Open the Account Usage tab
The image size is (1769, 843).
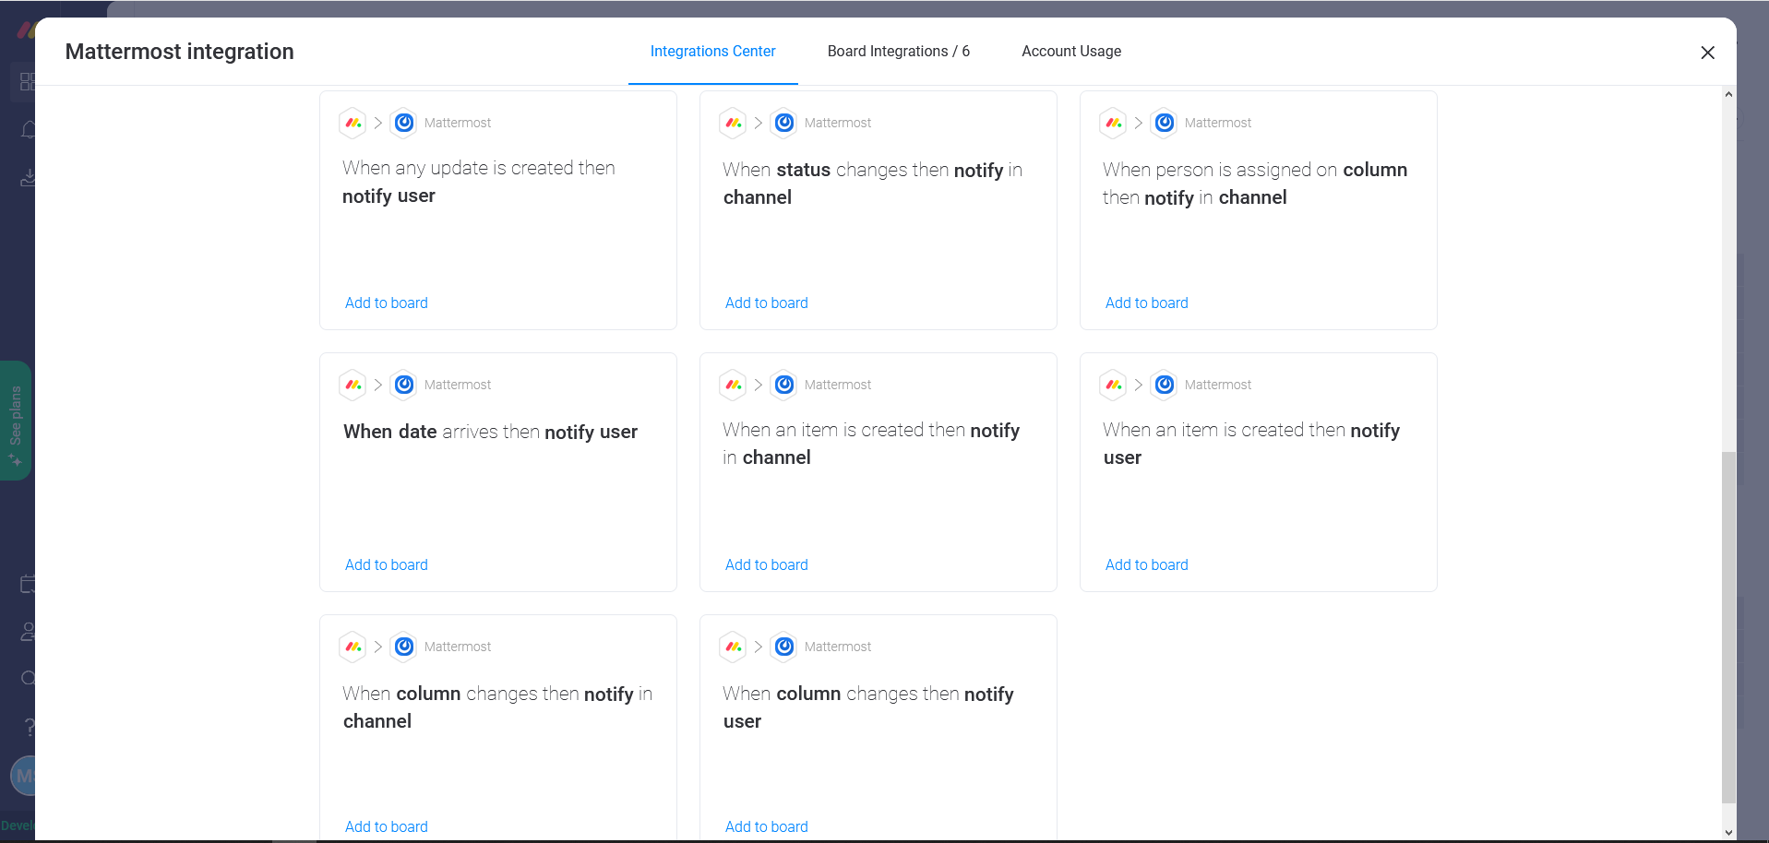[1070, 52]
